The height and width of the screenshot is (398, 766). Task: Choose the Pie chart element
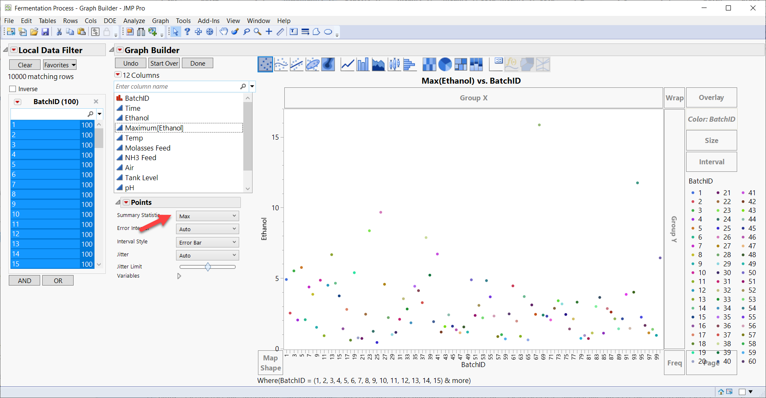(445, 64)
